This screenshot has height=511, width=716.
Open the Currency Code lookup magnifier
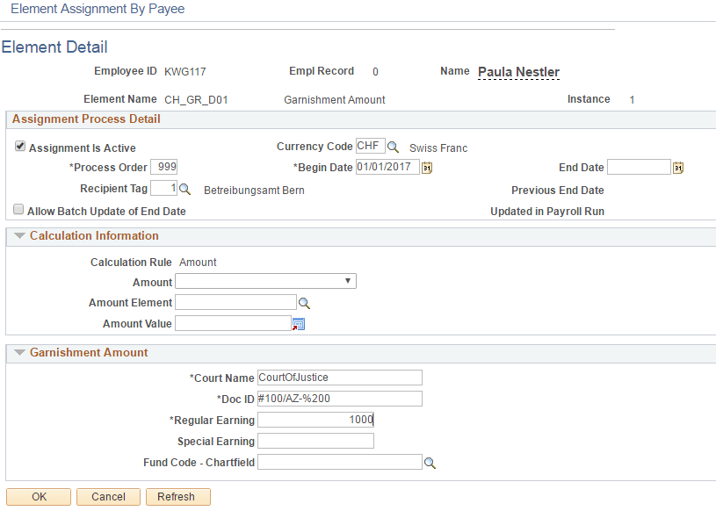pos(392,147)
